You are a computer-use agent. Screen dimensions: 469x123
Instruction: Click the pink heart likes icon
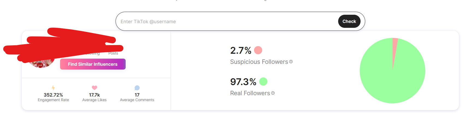95,88
